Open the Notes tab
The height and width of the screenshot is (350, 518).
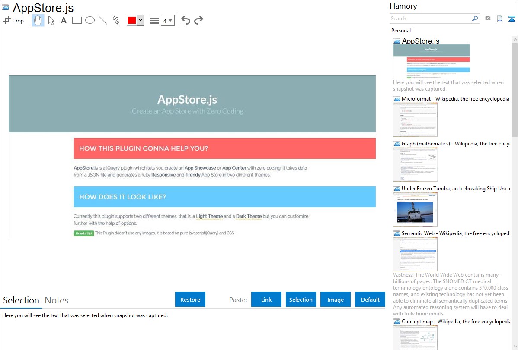57,300
